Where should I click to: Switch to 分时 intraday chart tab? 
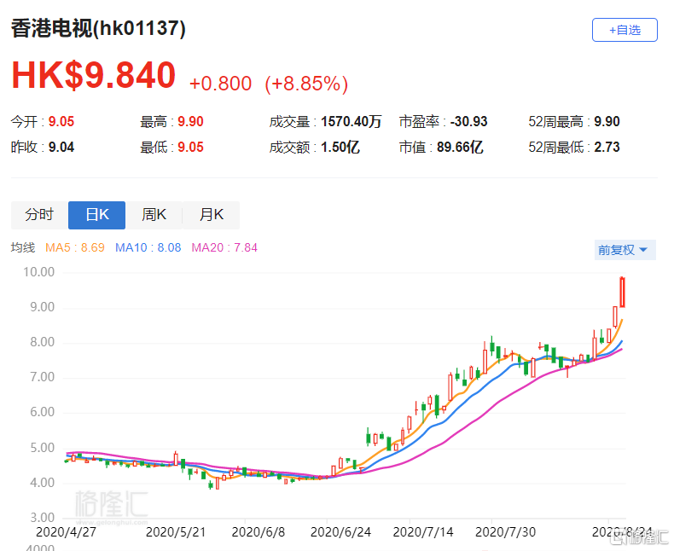coord(39,214)
